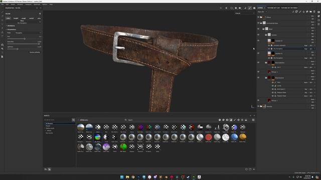Delete the selected layer with trash icon
This screenshot has width=321, height=180.
(314, 12)
